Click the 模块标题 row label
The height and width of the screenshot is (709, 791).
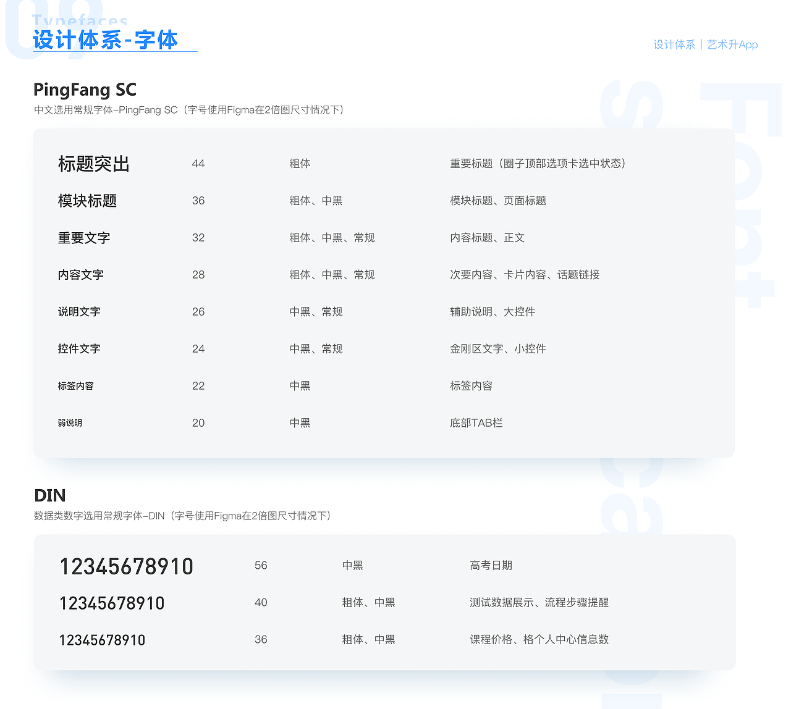[x=87, y=200]
